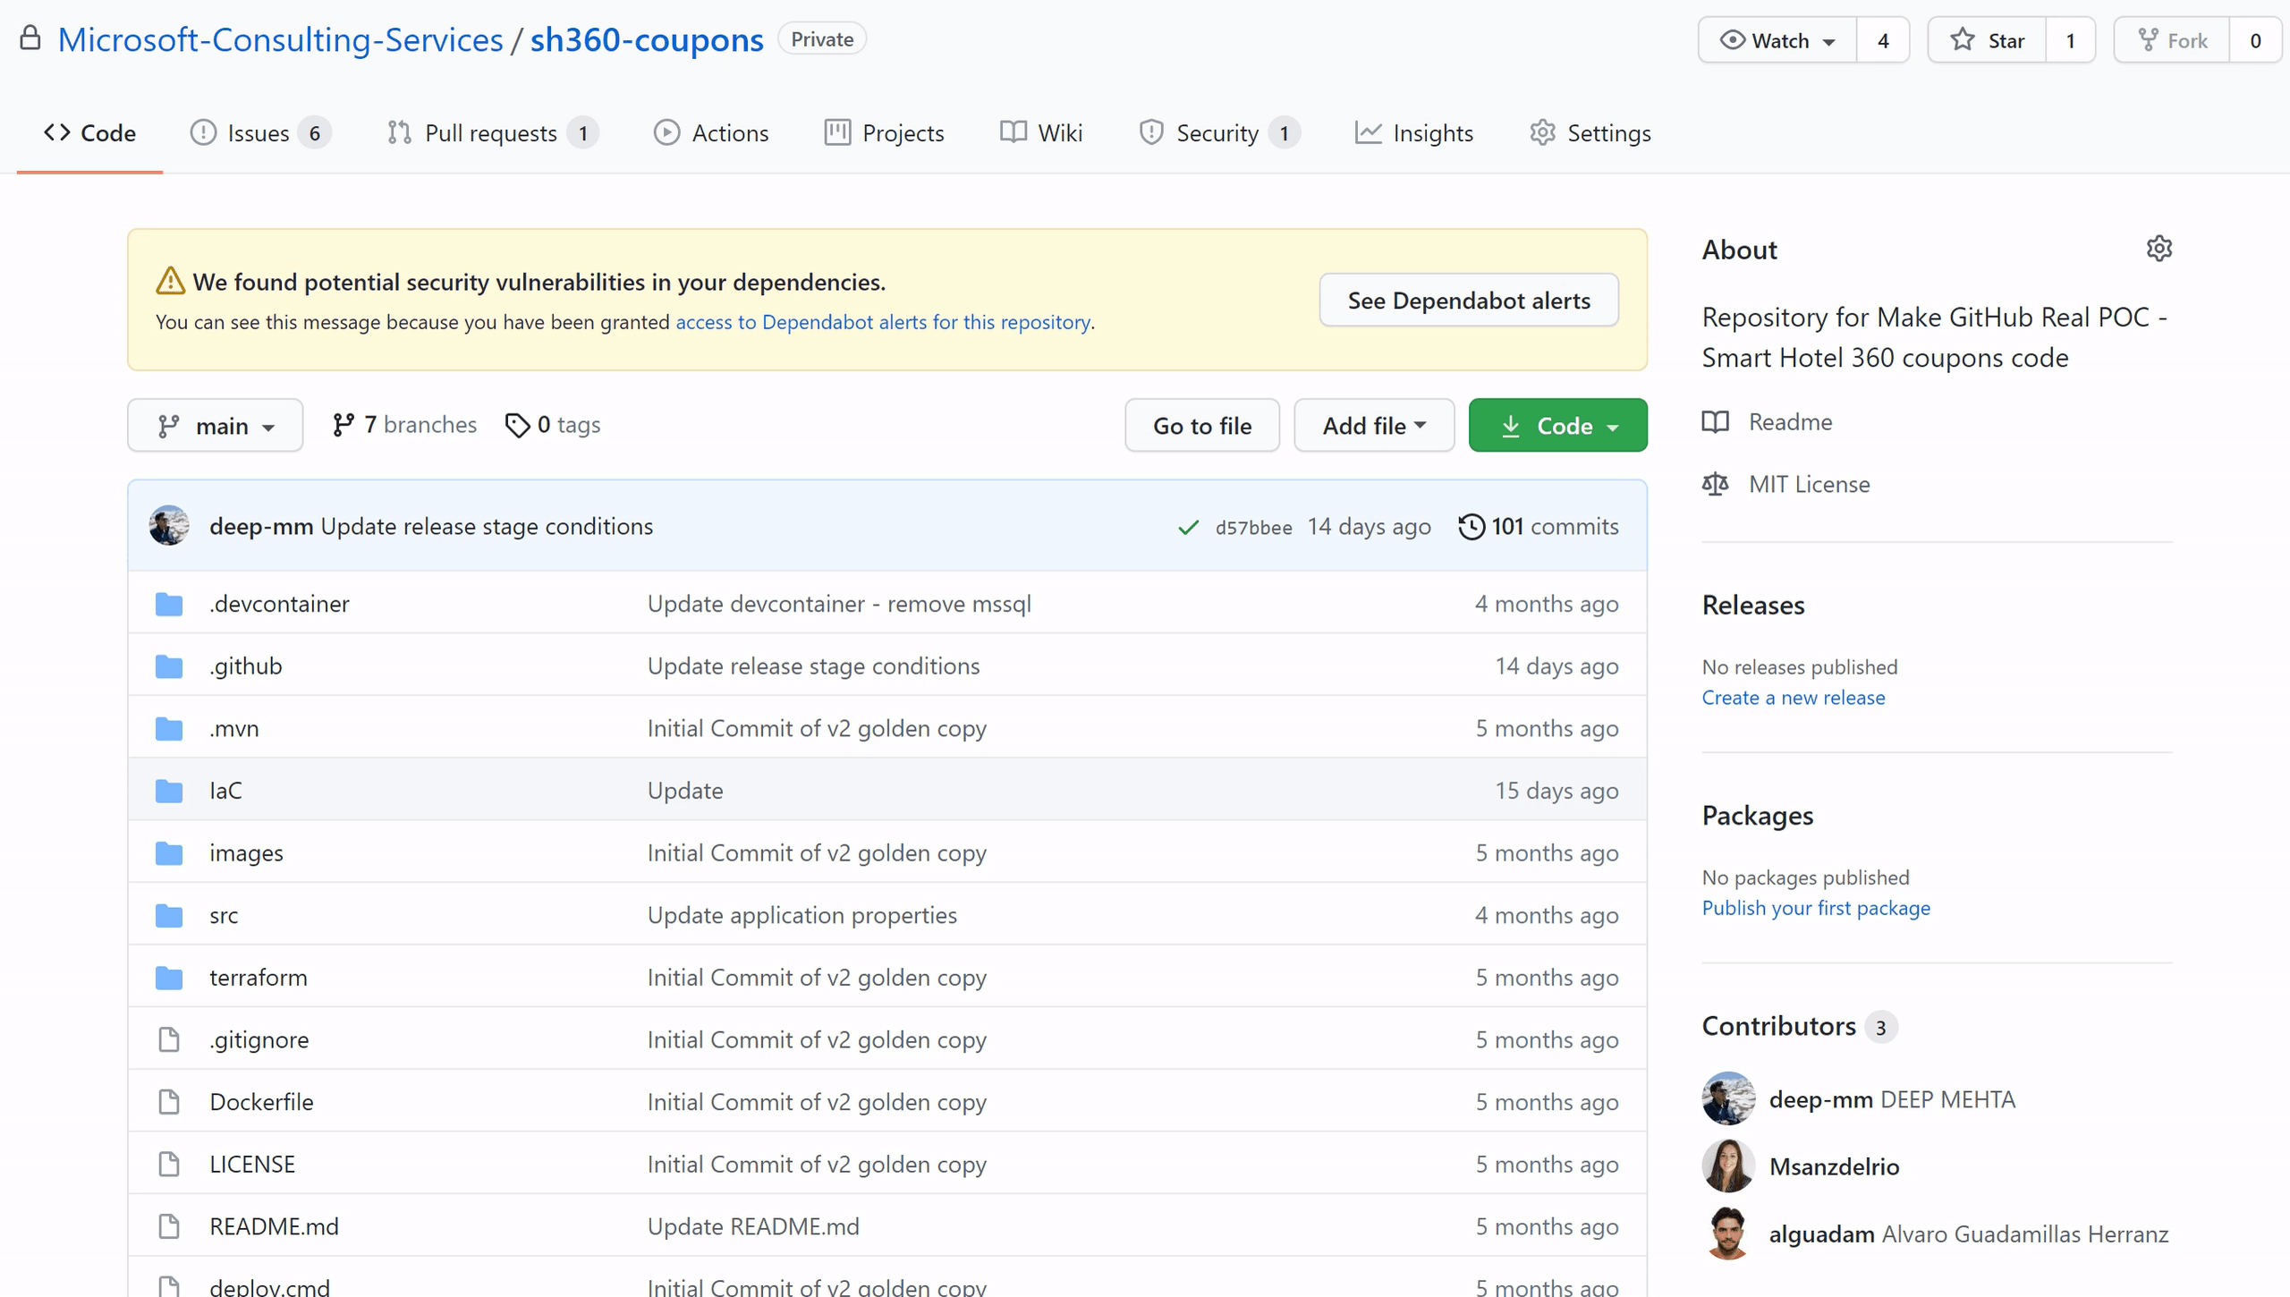Star the repository
The image size is (2290, 1297).
pos(1987,40)
